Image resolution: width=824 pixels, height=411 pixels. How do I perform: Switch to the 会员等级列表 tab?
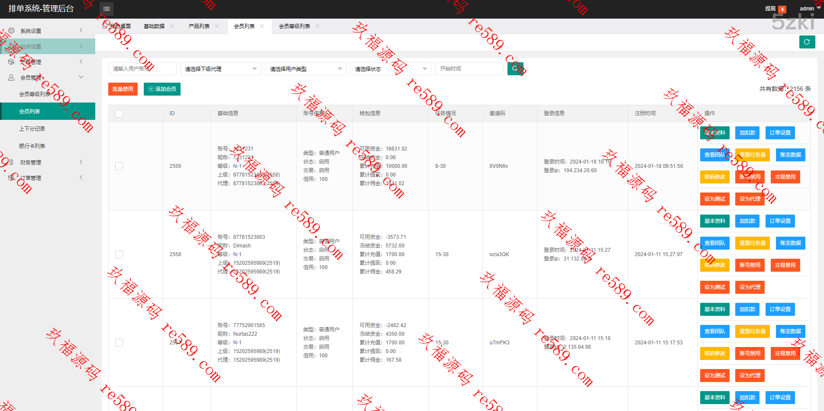click(x=294, y=26)
